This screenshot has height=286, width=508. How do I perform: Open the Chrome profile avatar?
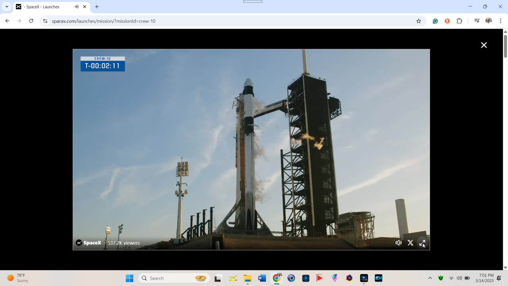point(489,21)
